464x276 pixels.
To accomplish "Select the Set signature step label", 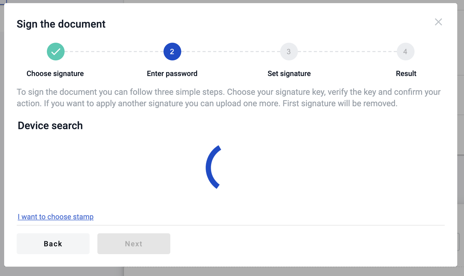I will coord(289,74).
